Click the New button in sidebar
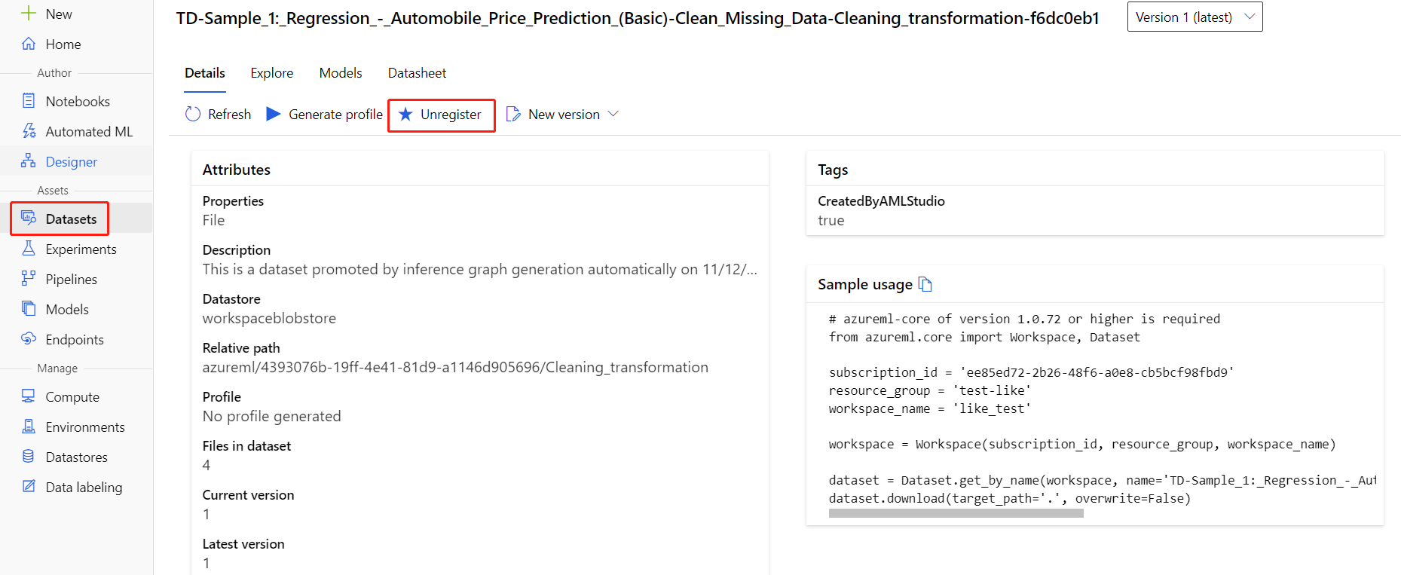Image resolution: width=1401 pixels, height=575 pixels. 47,14
